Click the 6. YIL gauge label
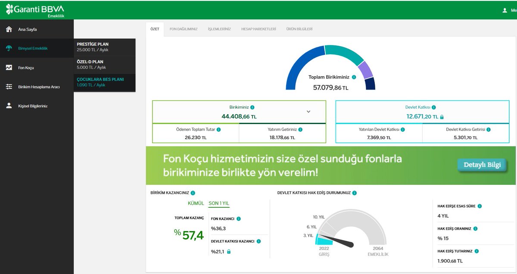Image resolution: width=517 pixels, height=274 pixels. [311, 227]
